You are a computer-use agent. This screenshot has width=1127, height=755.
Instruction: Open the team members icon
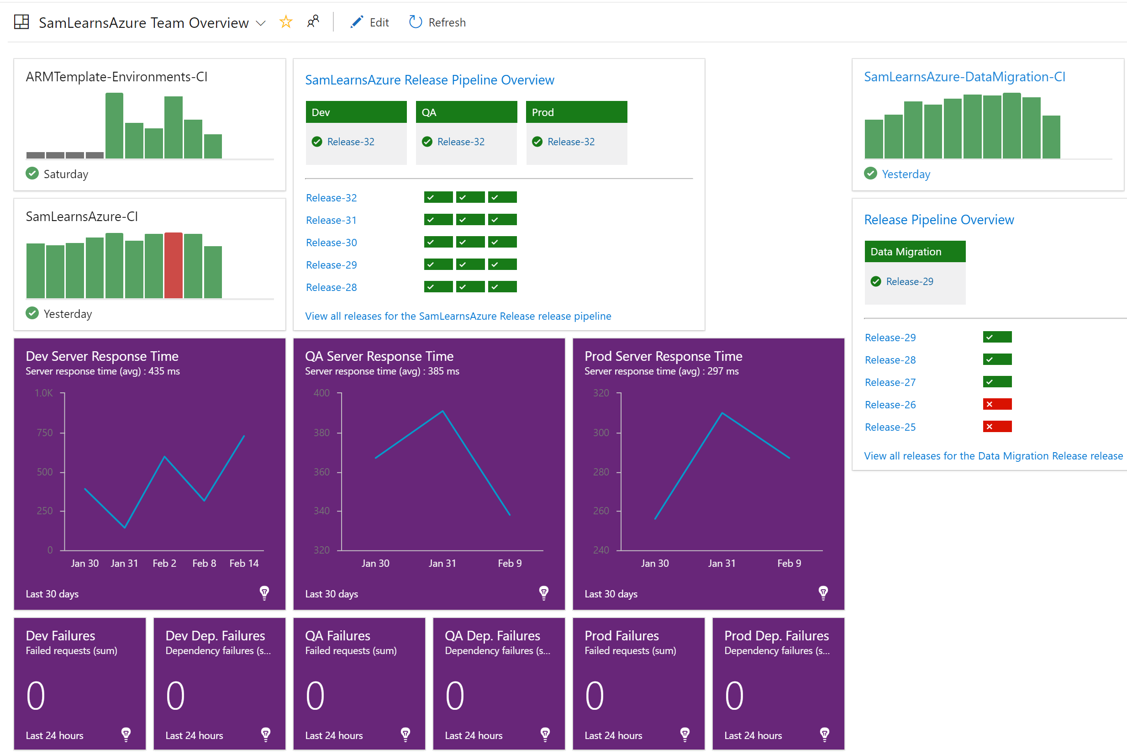click(313, 21)
